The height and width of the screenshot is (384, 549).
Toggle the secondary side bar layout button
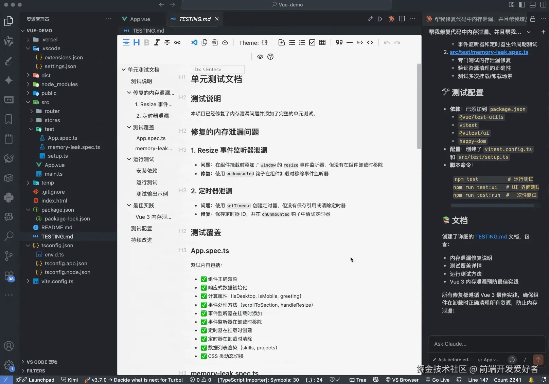(x=543, y=5)
